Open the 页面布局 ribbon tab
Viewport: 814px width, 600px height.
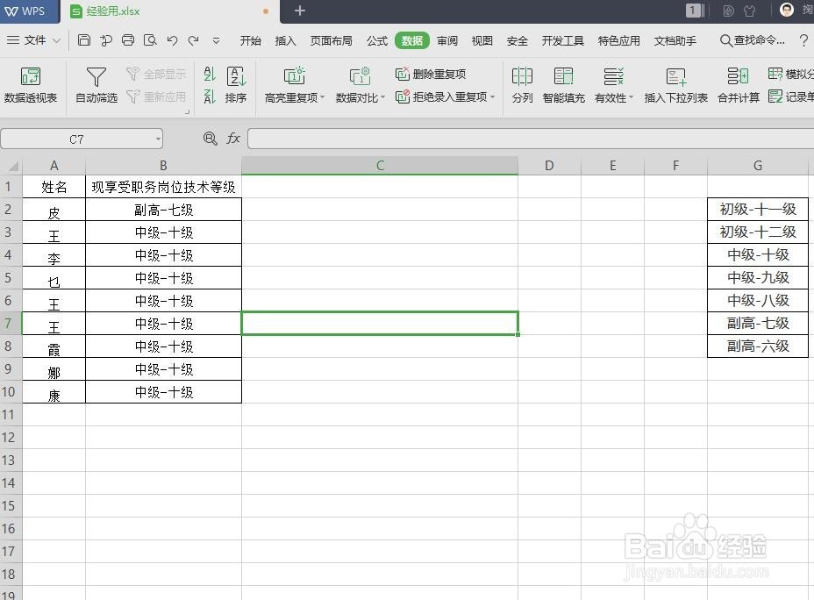332,40
